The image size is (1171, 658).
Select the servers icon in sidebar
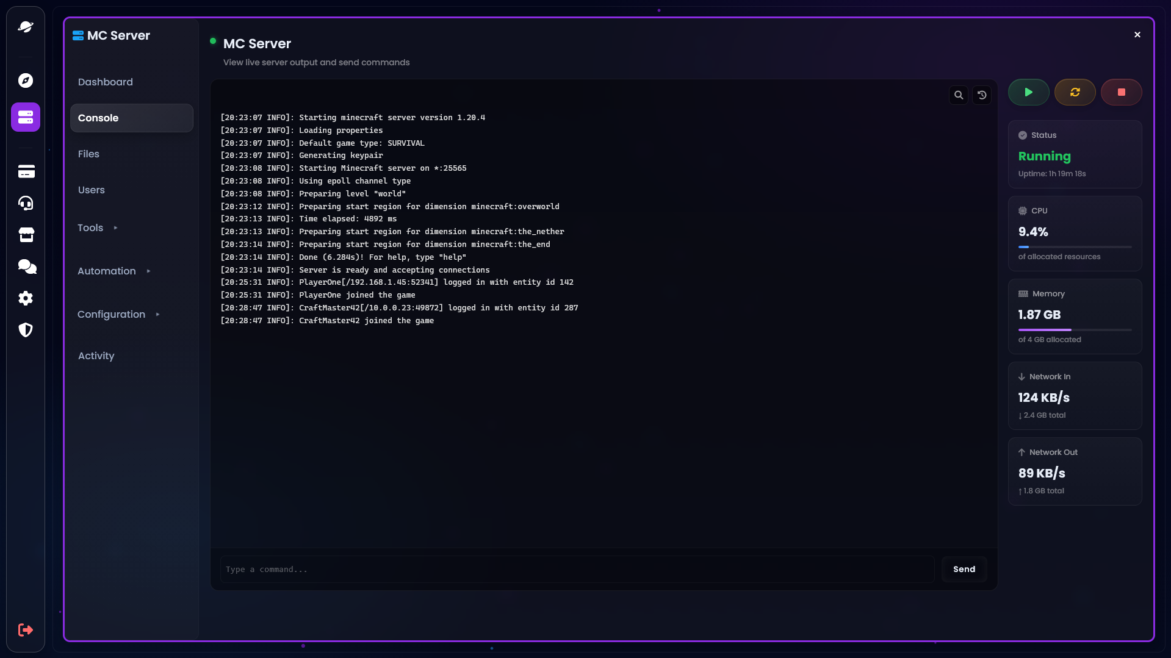click(x=26, y=117)
